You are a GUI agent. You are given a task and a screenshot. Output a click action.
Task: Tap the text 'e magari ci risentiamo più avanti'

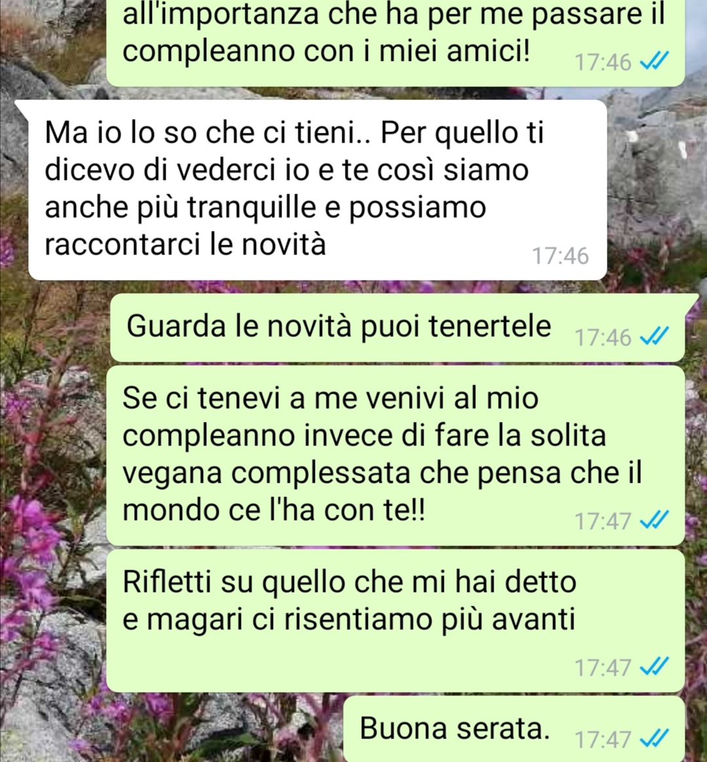coord(349,620)
